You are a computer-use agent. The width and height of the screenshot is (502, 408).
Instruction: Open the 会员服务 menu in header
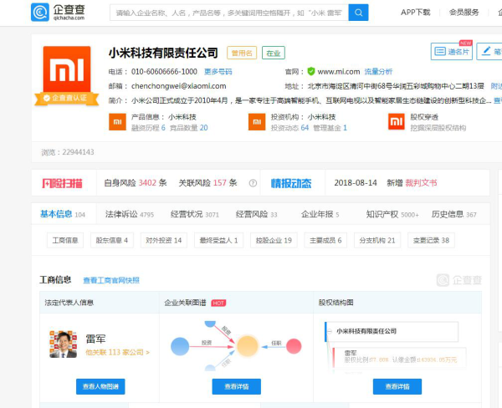click(464, 13)
